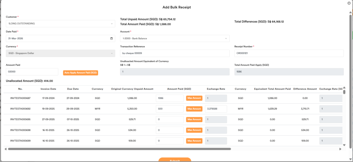Click Max Amount for invoice INVTESTA000695

coord(194,120)
